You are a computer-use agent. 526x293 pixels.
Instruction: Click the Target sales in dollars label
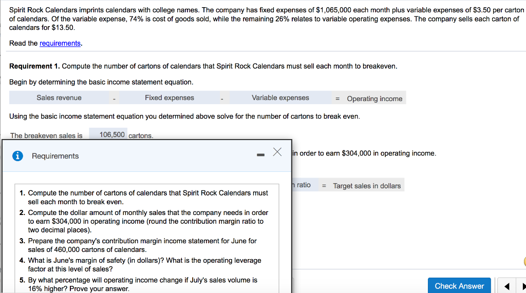pos(367,186)
